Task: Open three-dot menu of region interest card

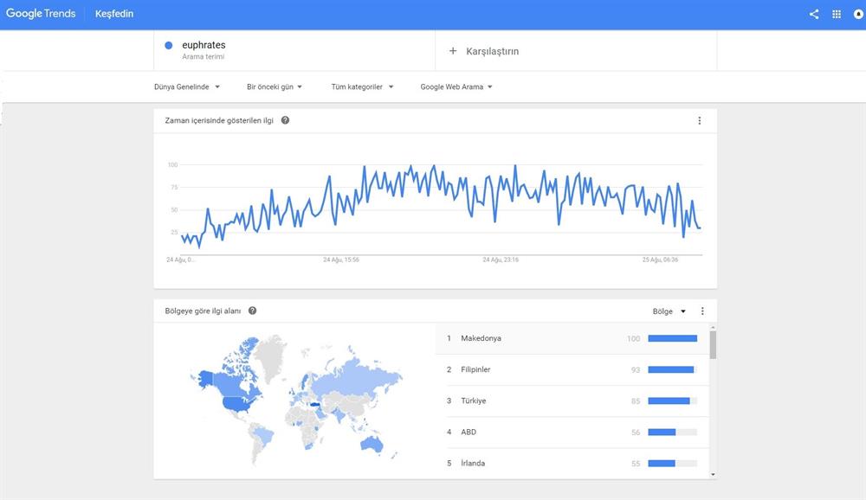Action: point(702,311)
